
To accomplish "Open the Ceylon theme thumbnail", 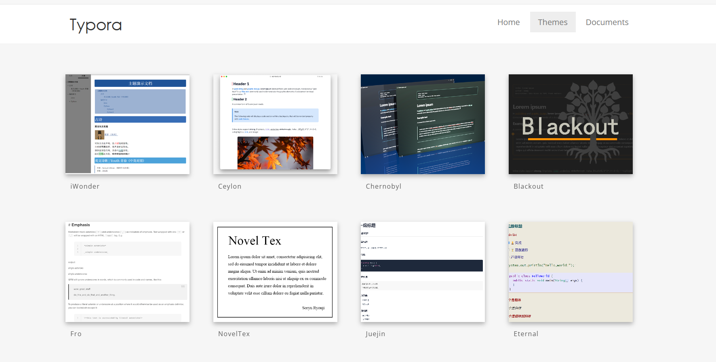I will pos(275,124).
